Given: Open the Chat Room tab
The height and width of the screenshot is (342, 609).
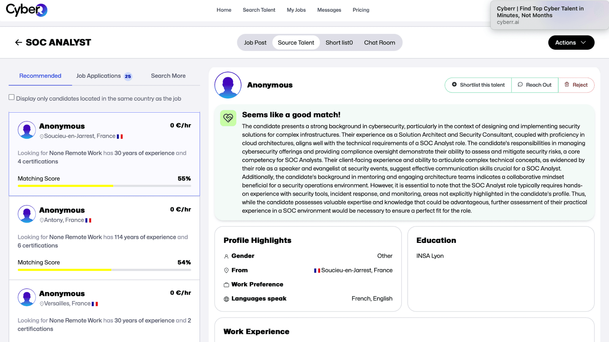Looking at the screenshot, I should click(379, 42).
